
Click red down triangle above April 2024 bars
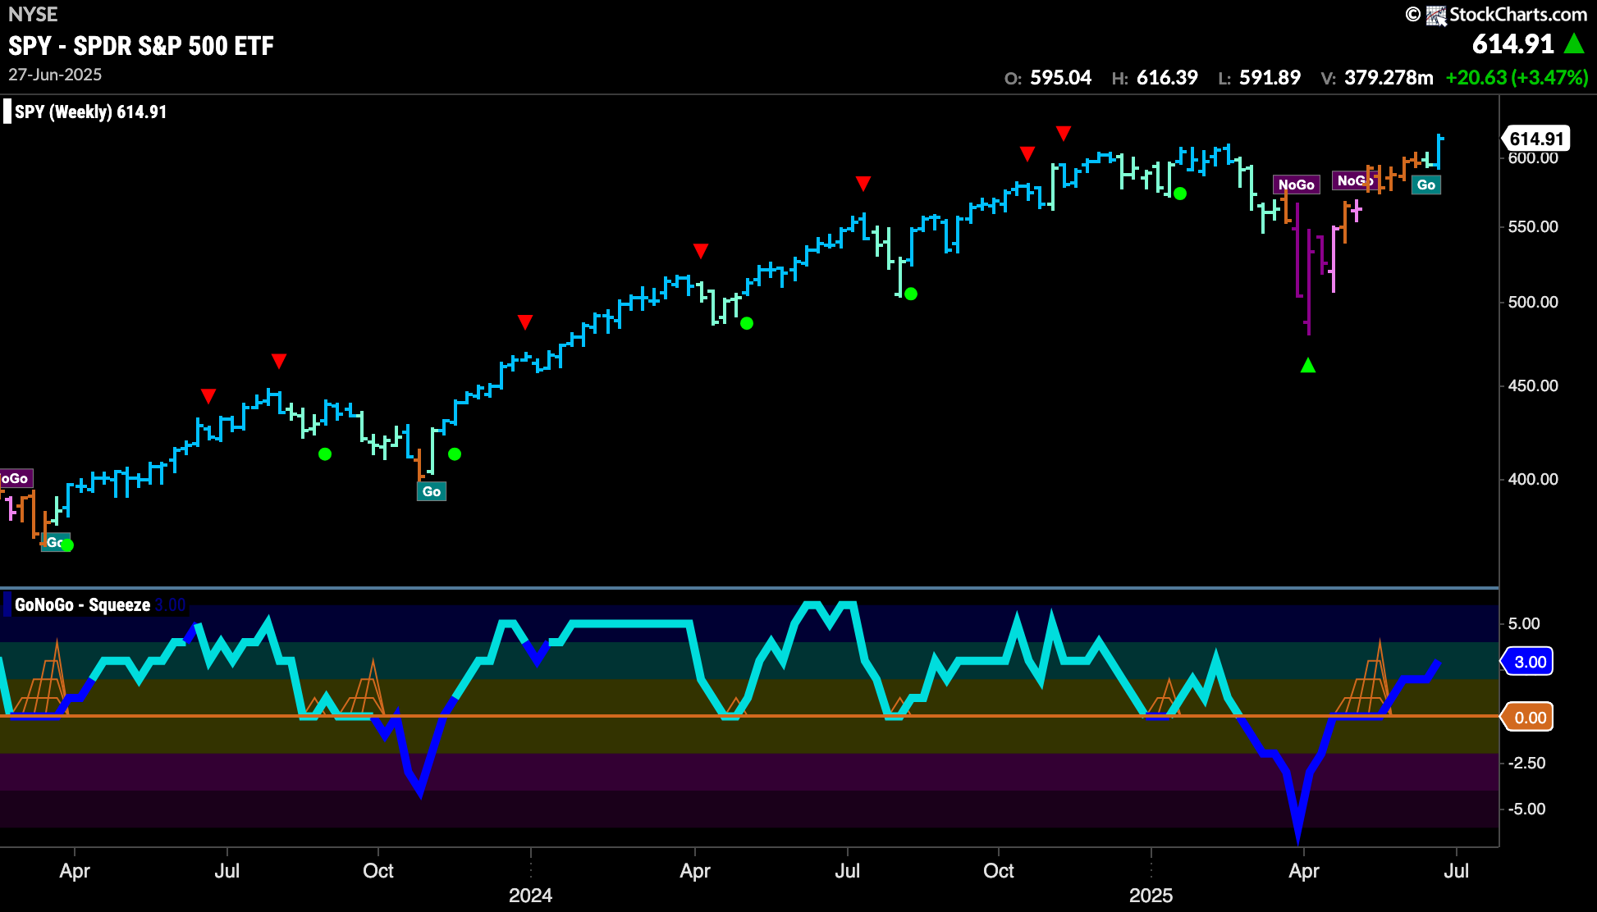pyautogui.click(x=700, y=250)
